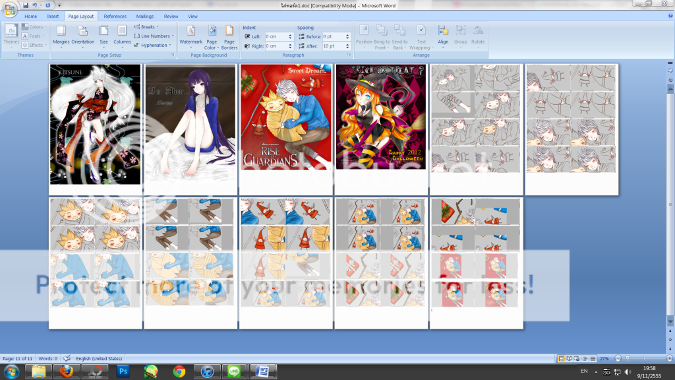Switch to Print Layout view
Viewport: 675px width, 380px height.
tap(562, 358)
